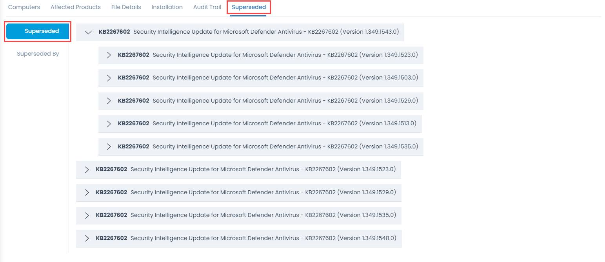This screenshot has width=605, height=262.
Task: Click the top-level Version 1.349.1523.0 title text
Action: click(263, 169)
